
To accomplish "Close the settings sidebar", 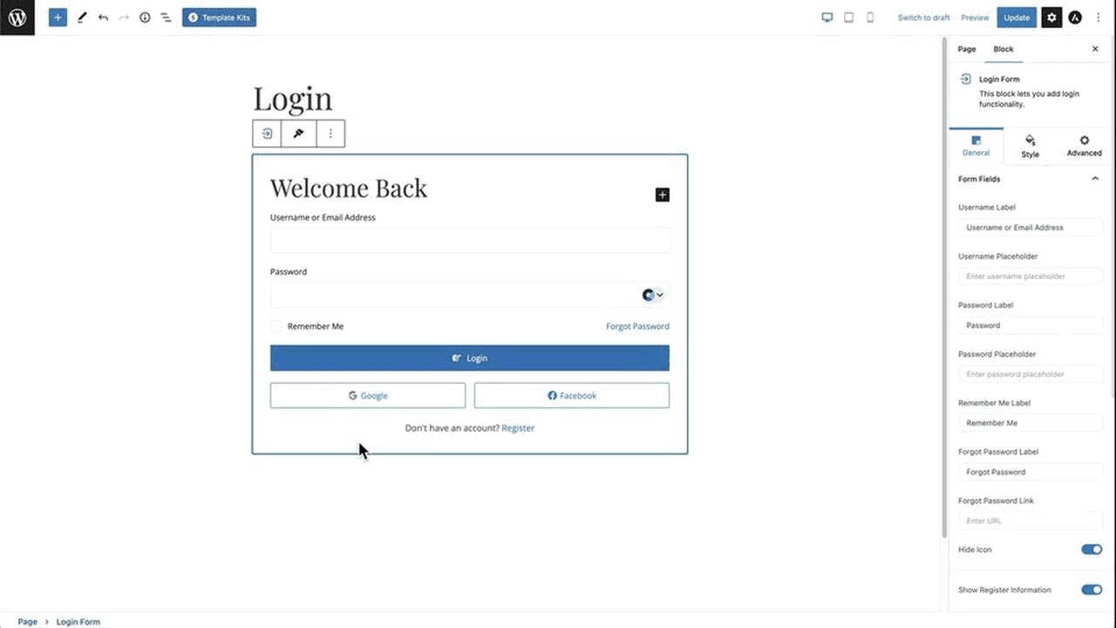I will tap(1095, 49).
